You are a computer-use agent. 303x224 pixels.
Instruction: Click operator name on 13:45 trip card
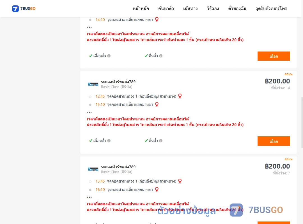[x=118, y=167]
